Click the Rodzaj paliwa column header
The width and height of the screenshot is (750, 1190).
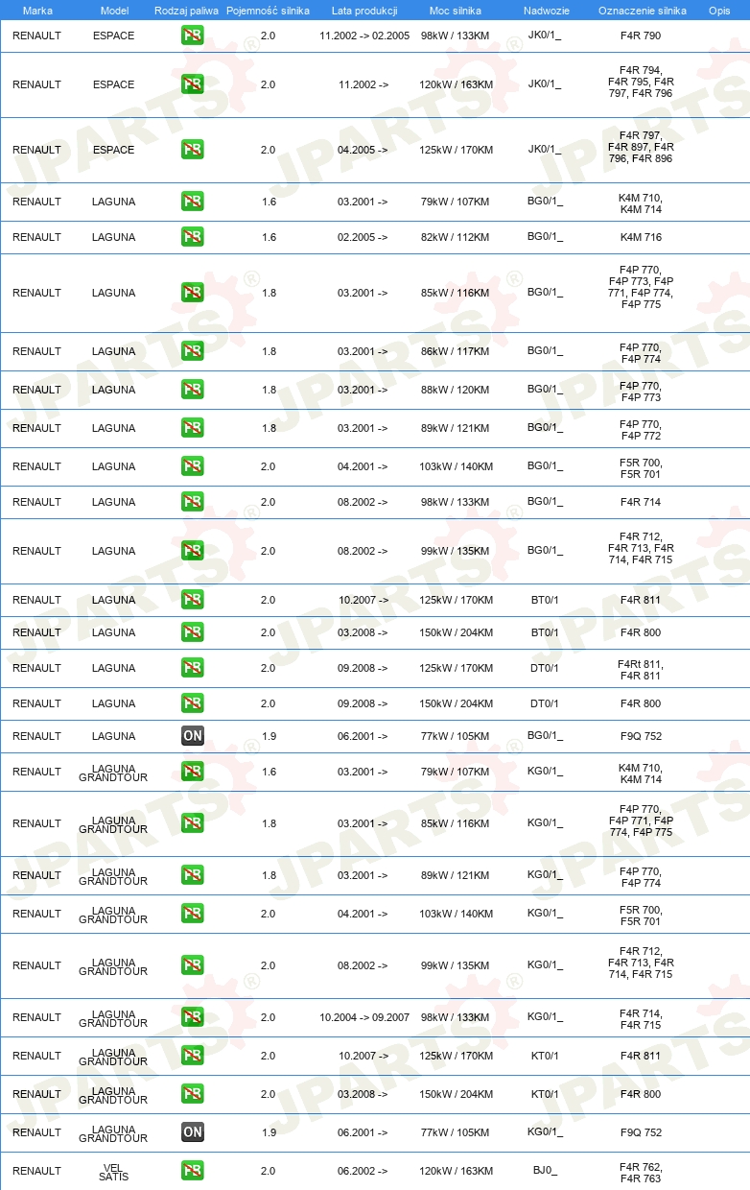coord(187,10)
